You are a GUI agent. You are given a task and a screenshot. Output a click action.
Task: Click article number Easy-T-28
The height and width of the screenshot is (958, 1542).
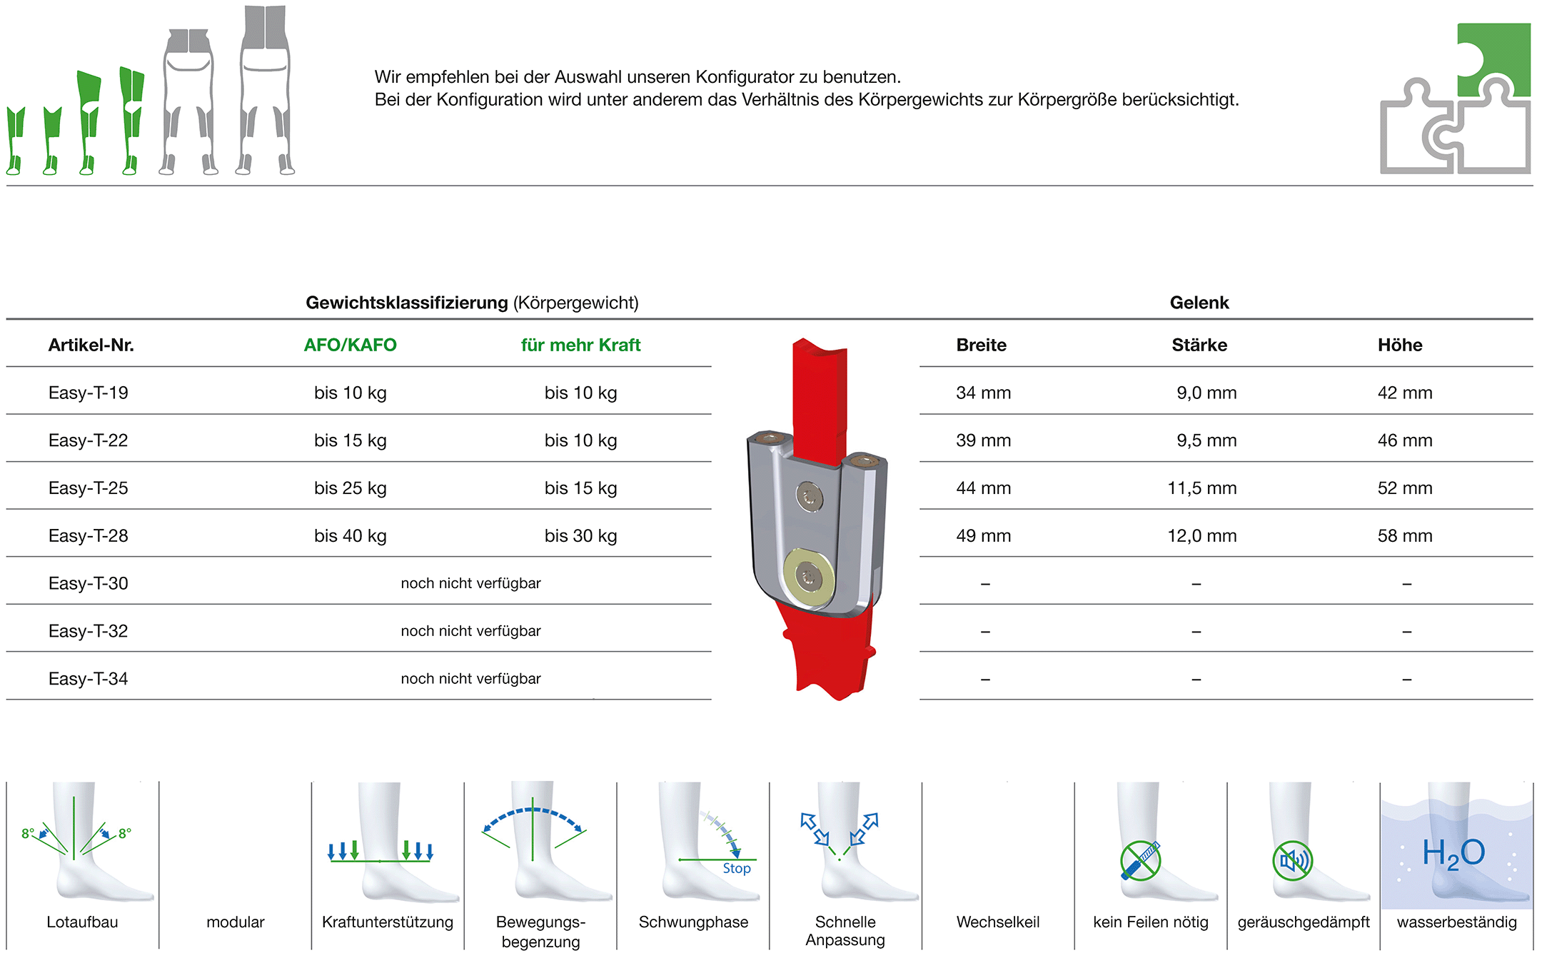[x=89, y=535]
